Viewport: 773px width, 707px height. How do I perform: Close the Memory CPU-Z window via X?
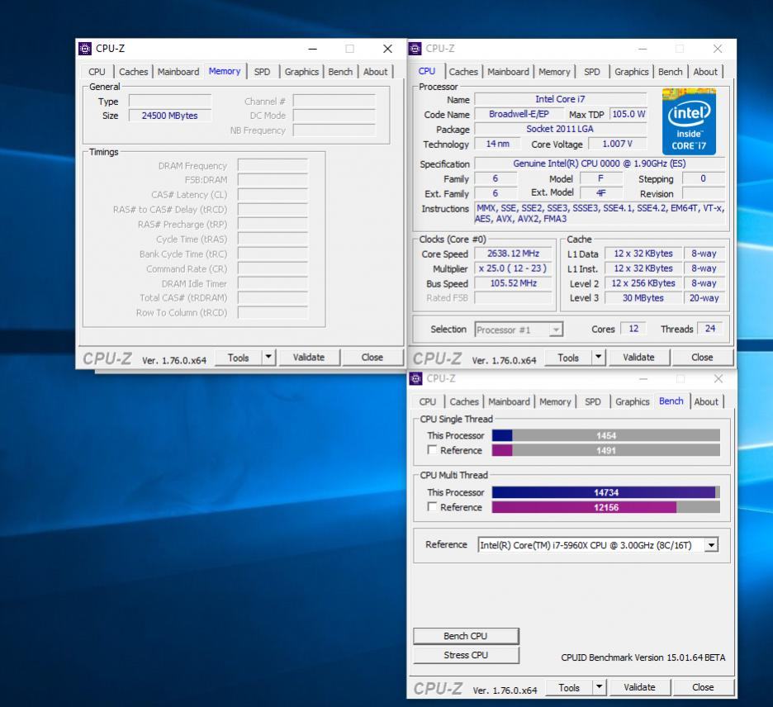coord(388,49)
